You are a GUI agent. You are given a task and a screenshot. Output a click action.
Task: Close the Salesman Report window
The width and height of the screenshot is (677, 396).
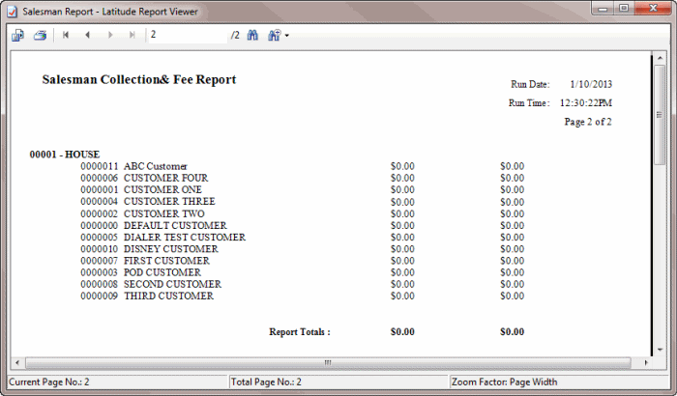click(x=652, y=9)
